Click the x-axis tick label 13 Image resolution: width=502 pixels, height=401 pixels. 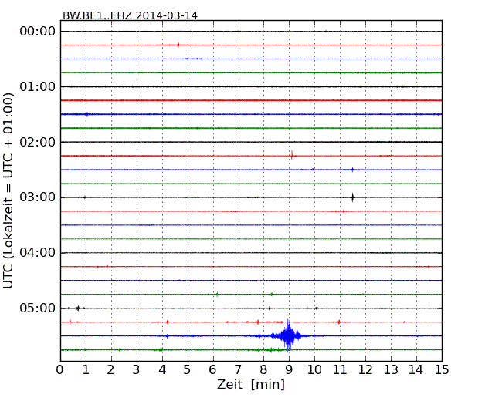(x=391, y=370)
